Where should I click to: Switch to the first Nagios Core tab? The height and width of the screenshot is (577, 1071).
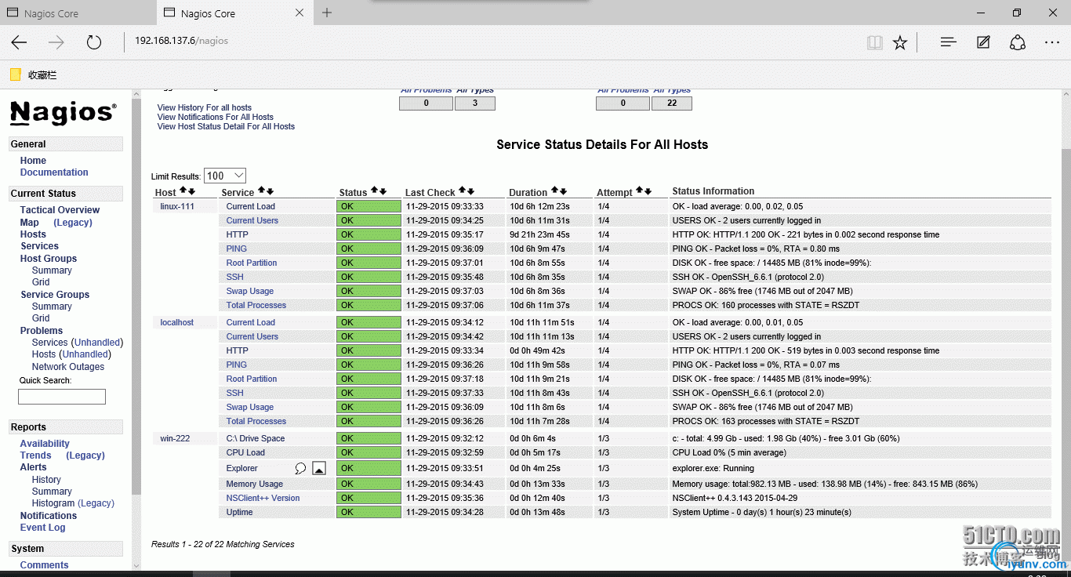point(78,13)
